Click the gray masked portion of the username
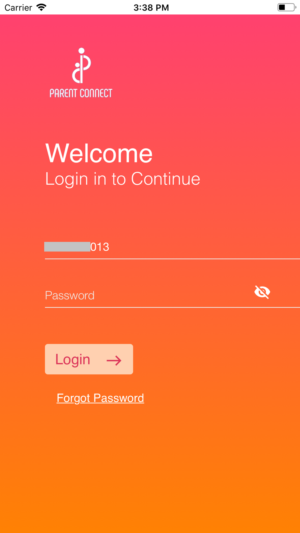 click(x=67, y=247)
